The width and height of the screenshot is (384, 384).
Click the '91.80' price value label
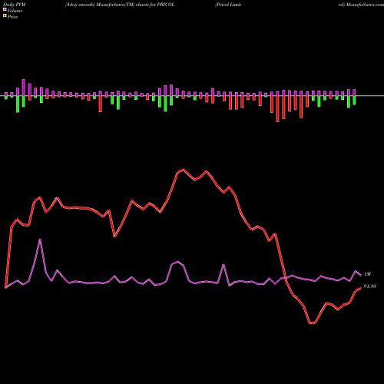point(370,286)
